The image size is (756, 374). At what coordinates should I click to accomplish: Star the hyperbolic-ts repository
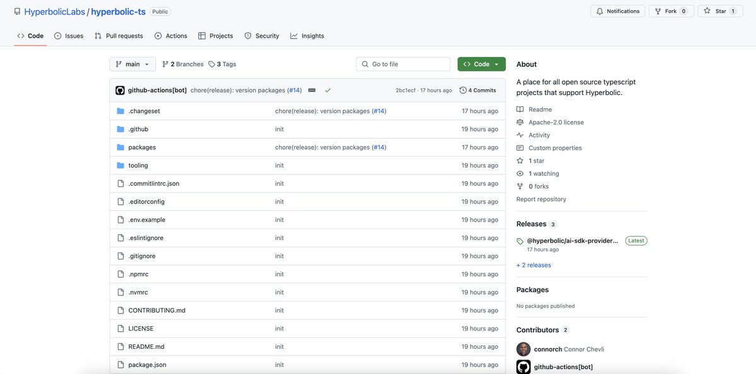pyautogui.click(x=720, y=10)
